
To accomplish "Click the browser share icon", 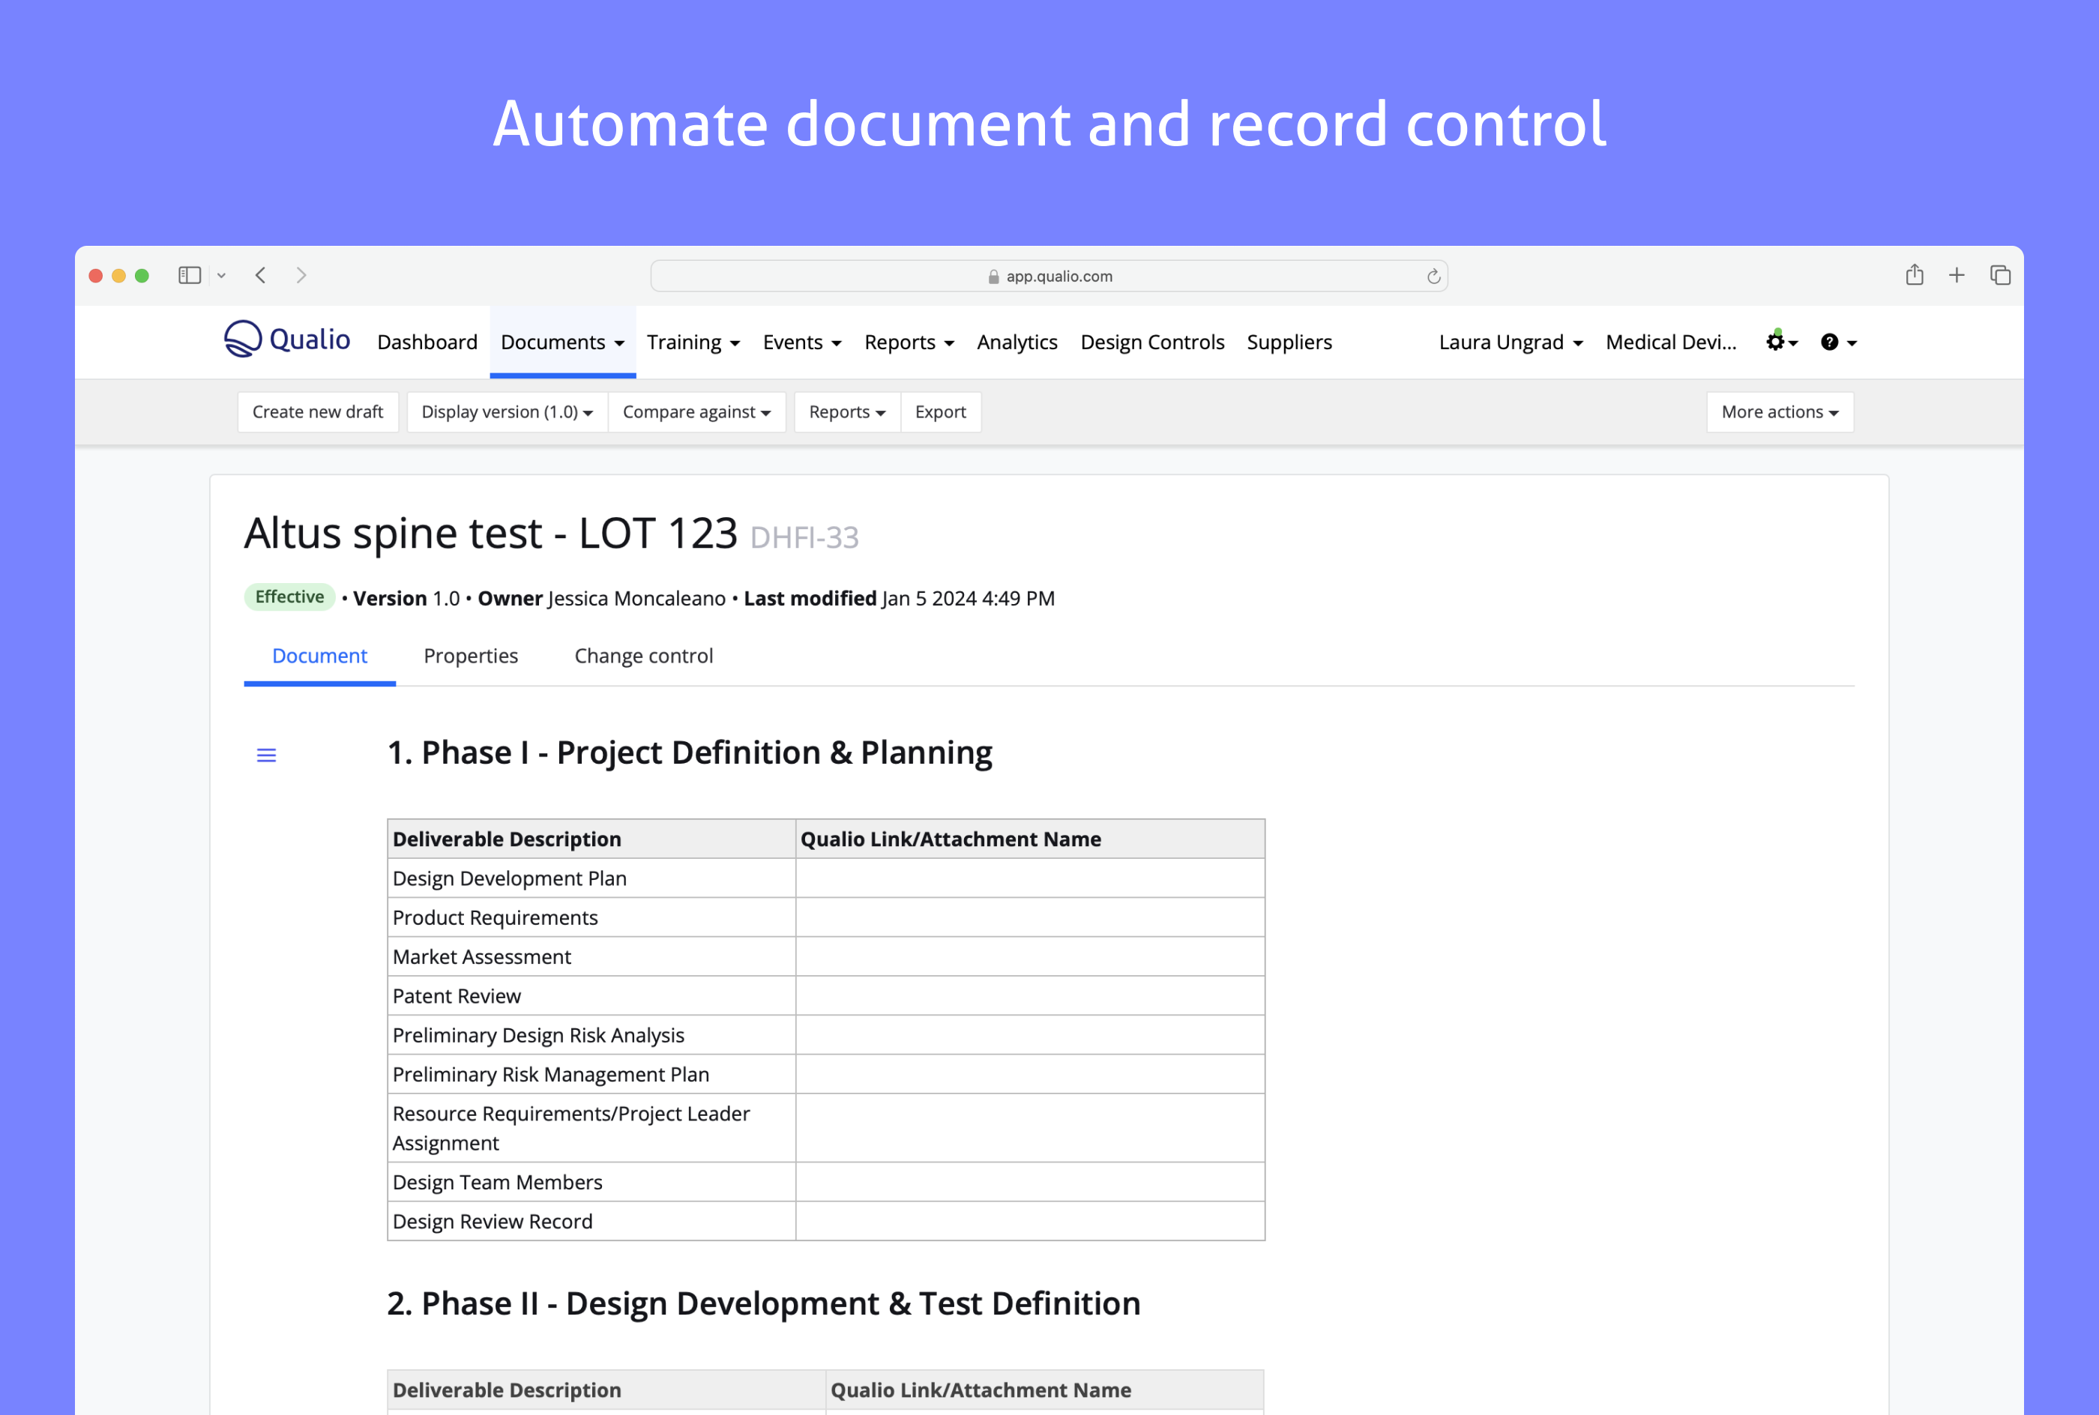I will pyautogui.click(x=1914, y=275).
